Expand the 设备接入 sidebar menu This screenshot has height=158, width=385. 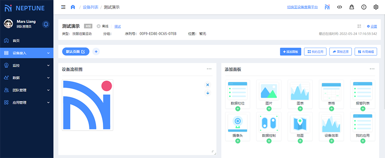27,53
